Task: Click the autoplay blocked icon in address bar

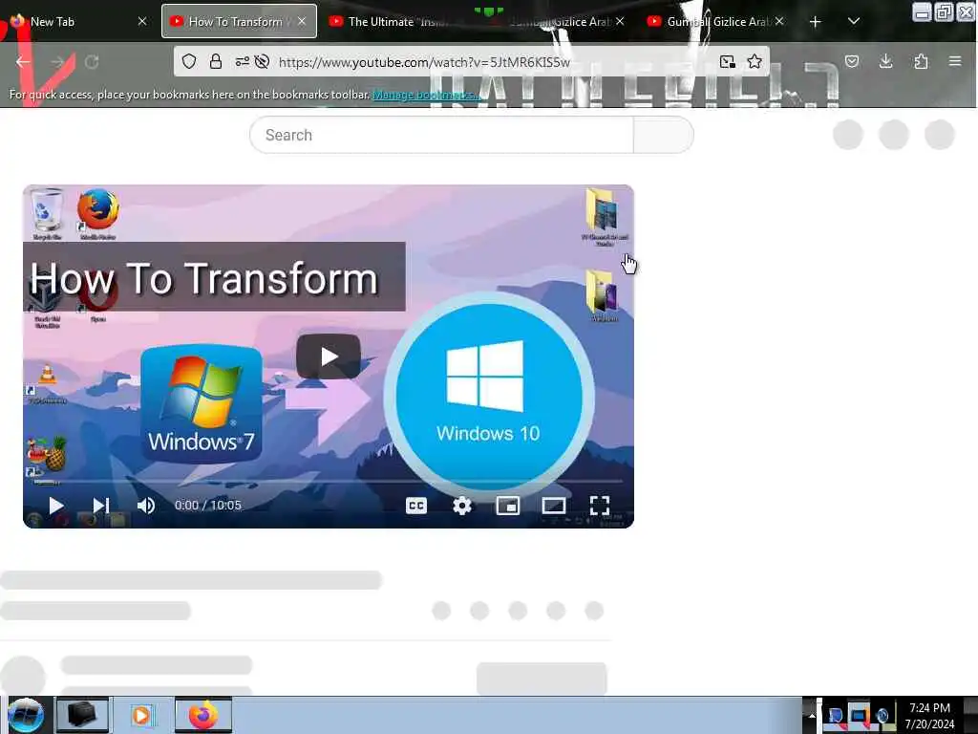Action: click(263, 61)
